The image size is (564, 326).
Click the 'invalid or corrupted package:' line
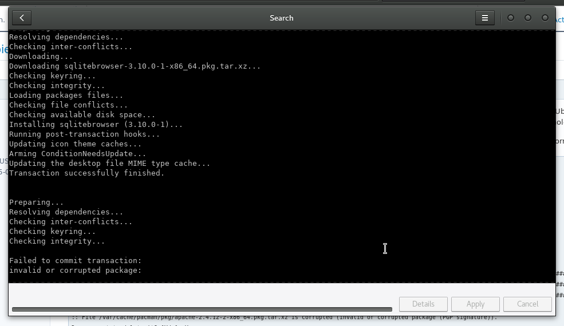click(x=75, y=271)
